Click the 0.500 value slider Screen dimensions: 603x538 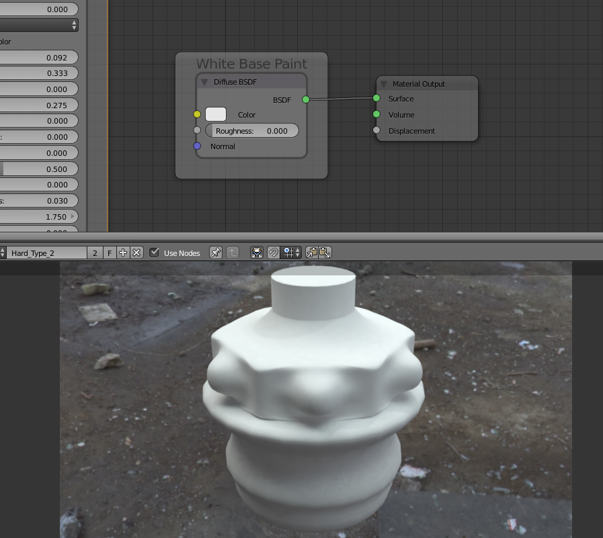click(x=39, y=169)
